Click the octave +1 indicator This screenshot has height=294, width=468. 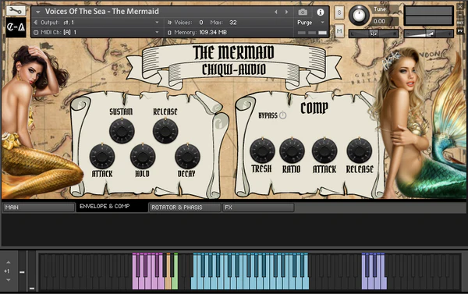6,271
